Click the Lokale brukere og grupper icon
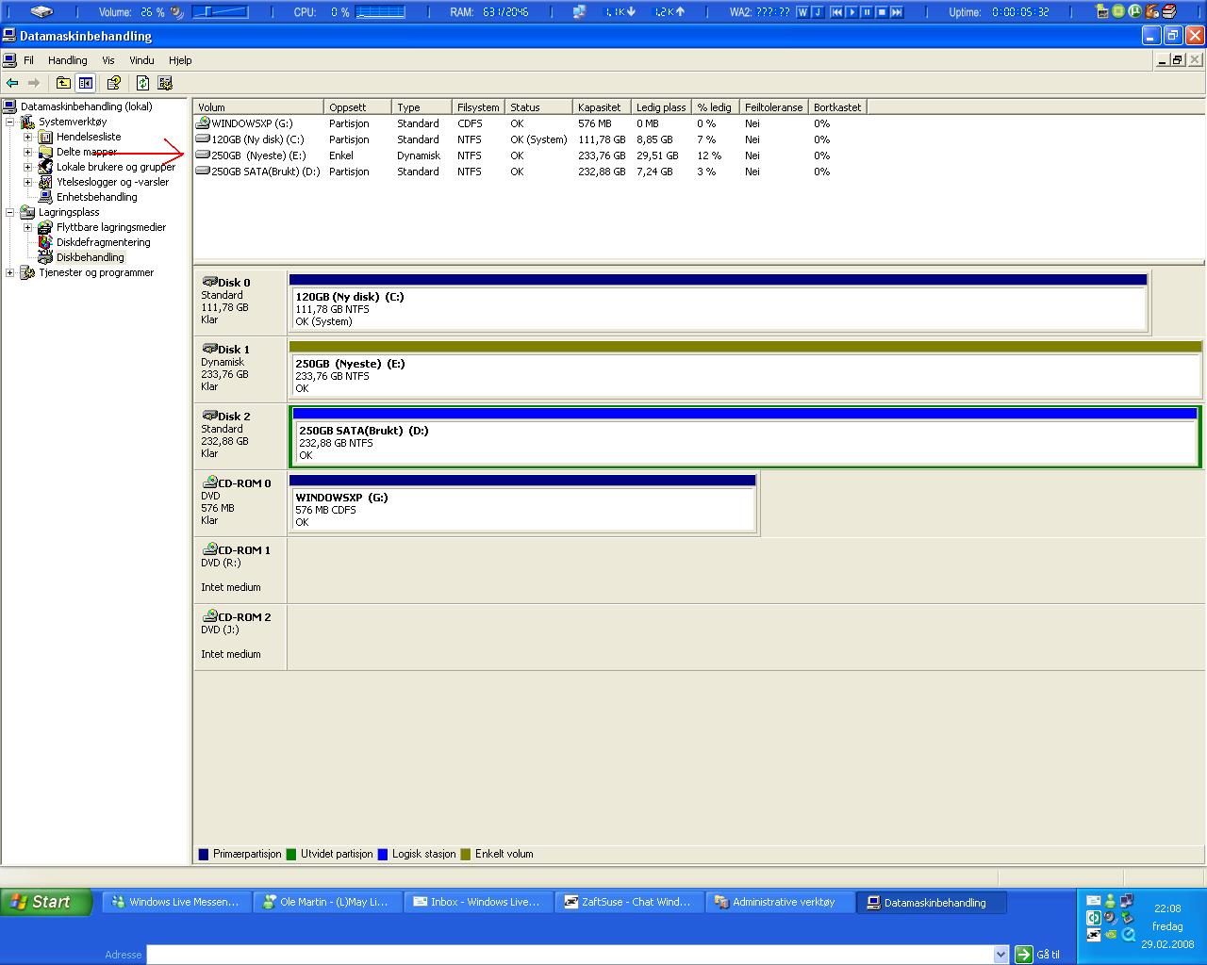1207x965 pixels. (x=45, y=167)
